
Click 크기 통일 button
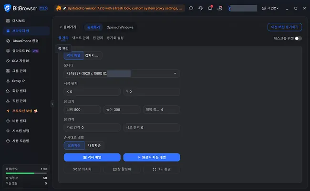coord(162,169)
